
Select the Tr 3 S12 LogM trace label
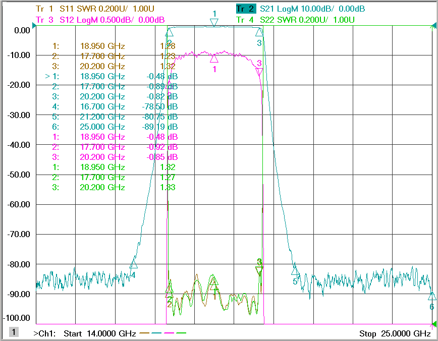[x=100, y=20]
